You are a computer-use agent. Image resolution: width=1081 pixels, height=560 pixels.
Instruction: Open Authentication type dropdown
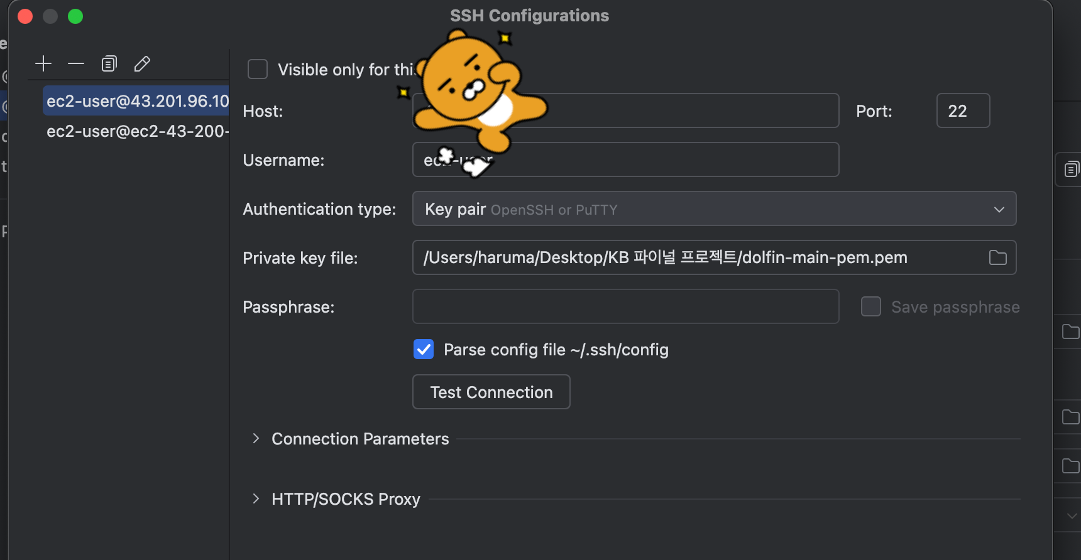point(714,208)
